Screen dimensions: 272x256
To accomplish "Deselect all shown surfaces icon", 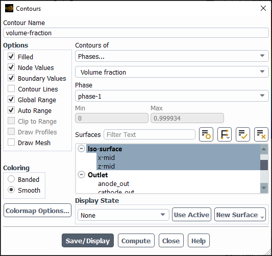I will 261,134.
